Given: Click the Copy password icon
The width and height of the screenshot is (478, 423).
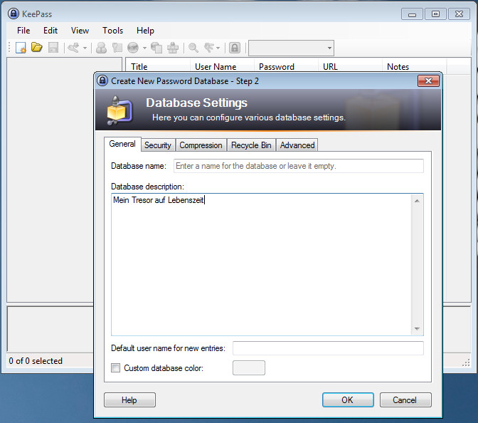Looking at the screenshot, I should pyautogui.click(x=117, y=48).
